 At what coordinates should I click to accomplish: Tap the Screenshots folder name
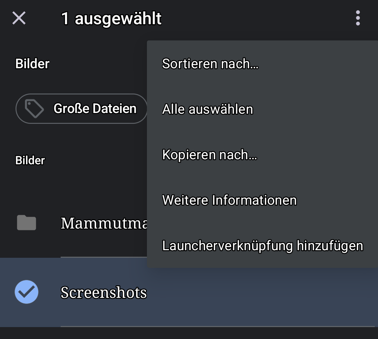point(104,292)
